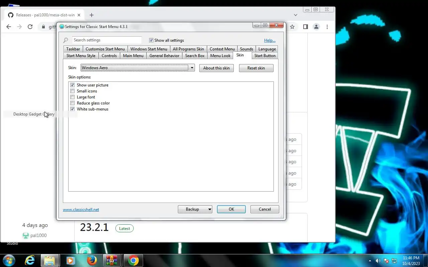Click the Action Center flag tray icon
Screen dimensions: 428x267
pos(386,261)
